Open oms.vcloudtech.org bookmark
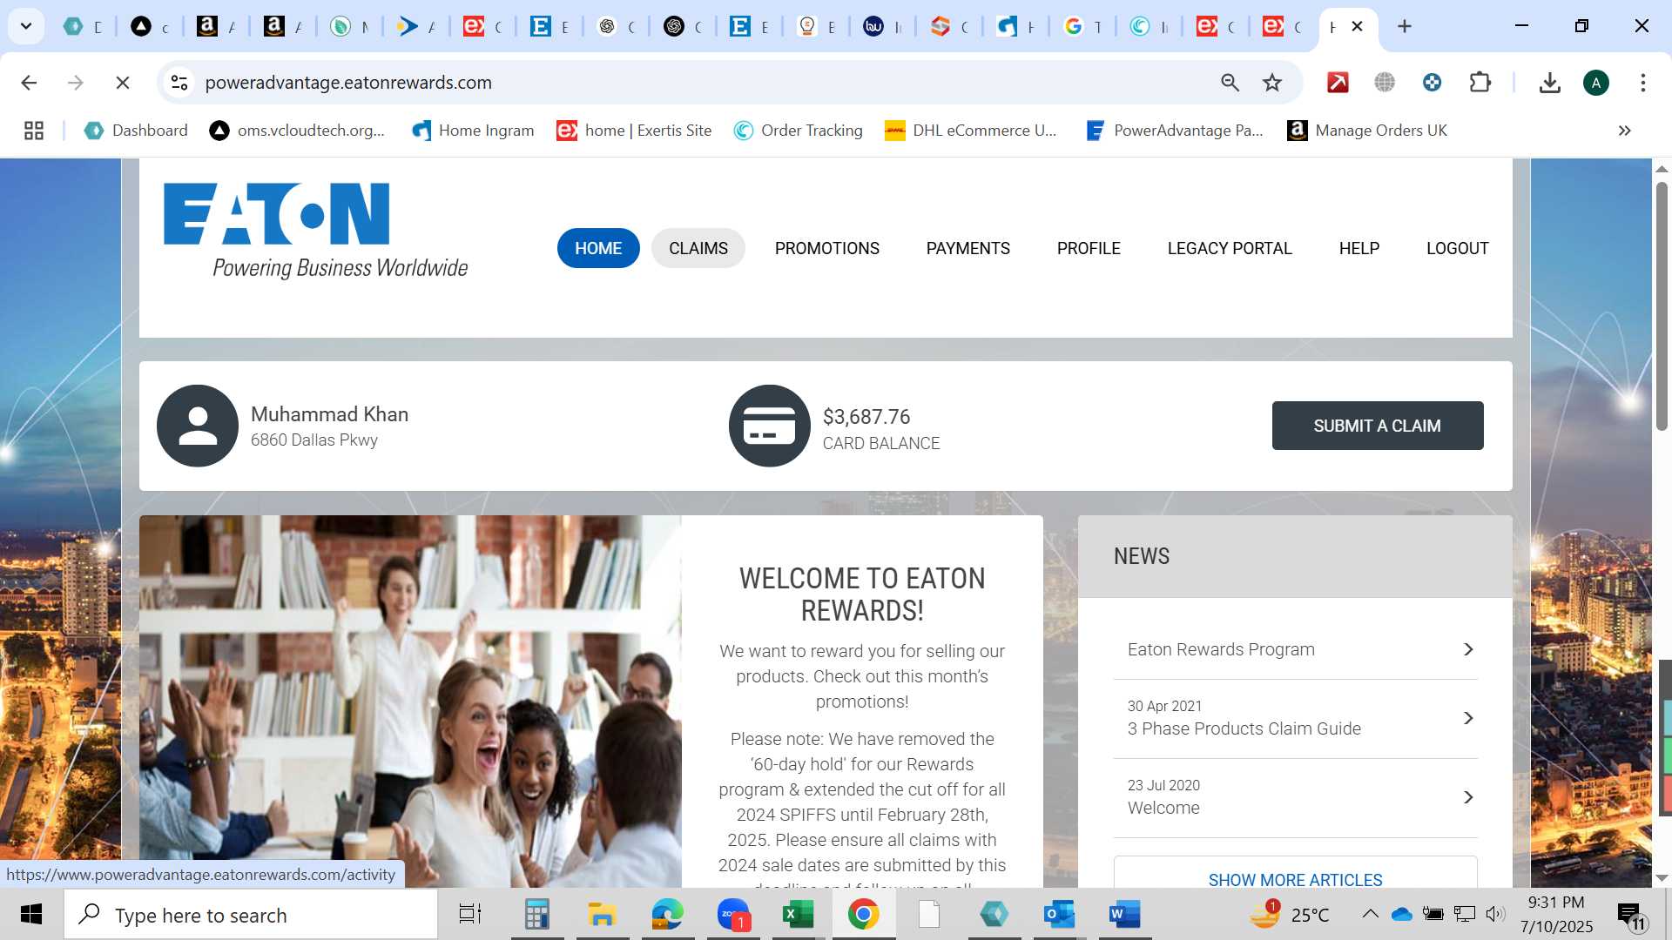1672x940 pixels. [297, 131]
